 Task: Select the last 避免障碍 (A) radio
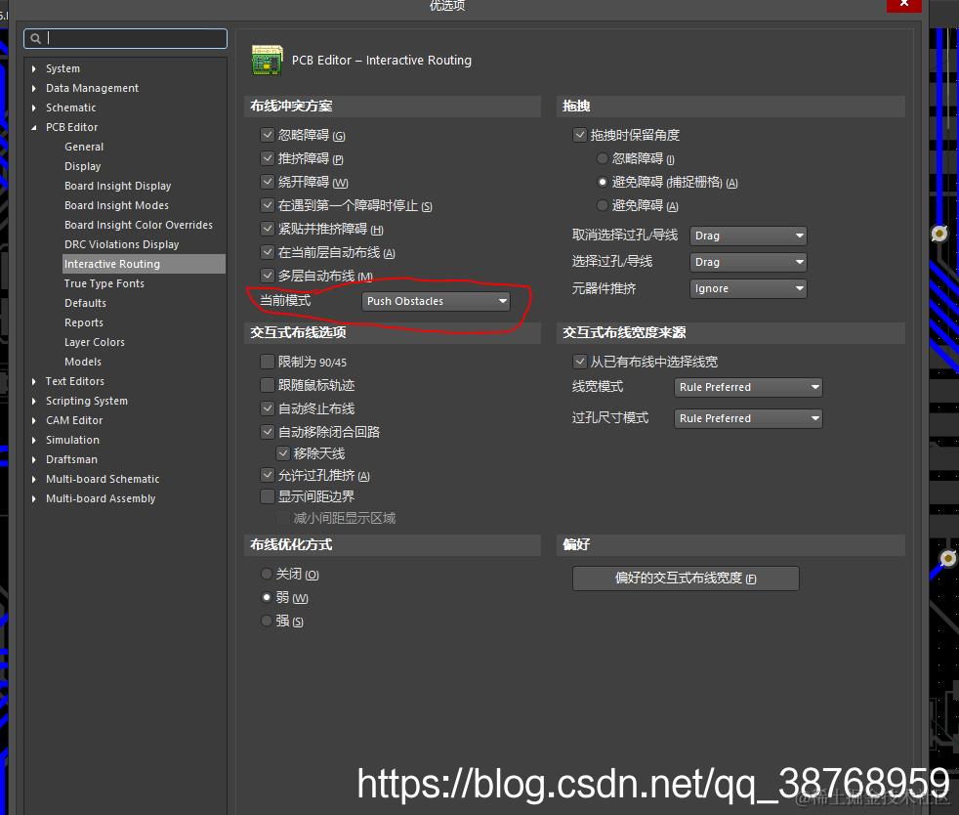[x=603, y=205]
